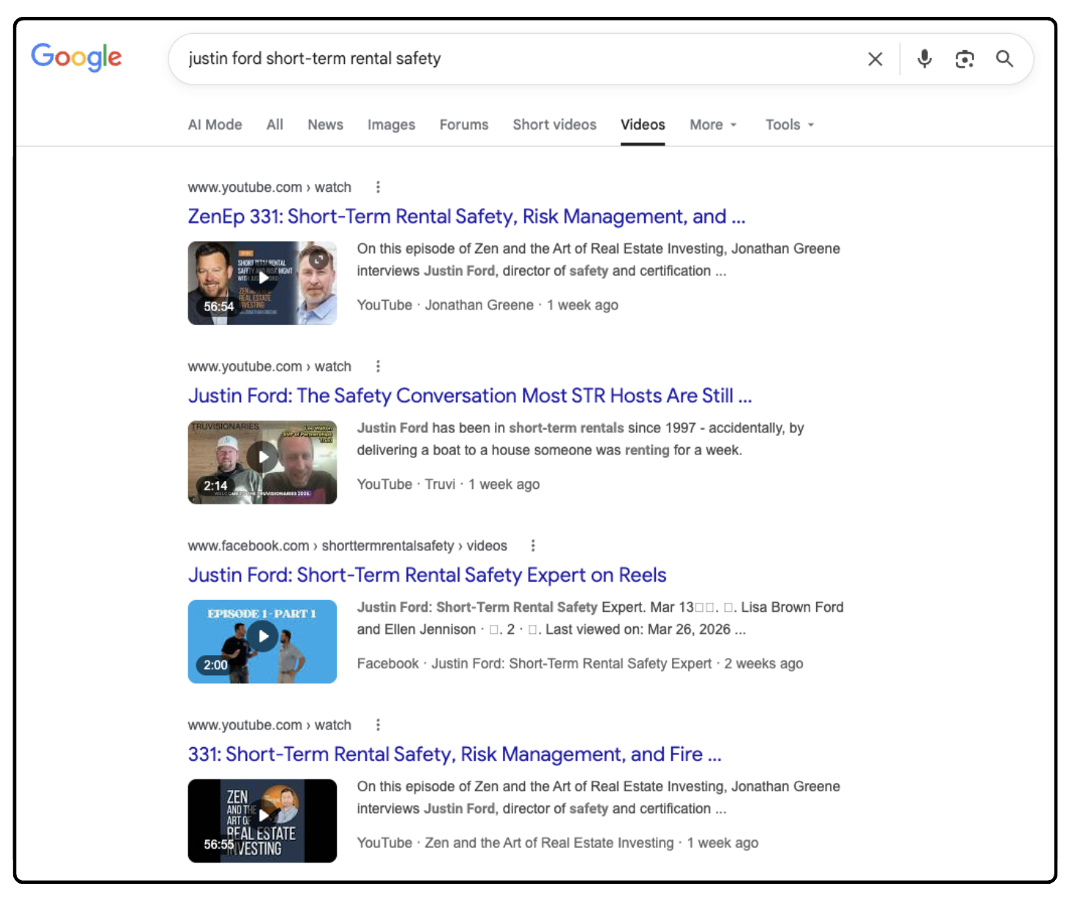Open 331: Short-Term Rental Safety and Fire link

point(454,754)
